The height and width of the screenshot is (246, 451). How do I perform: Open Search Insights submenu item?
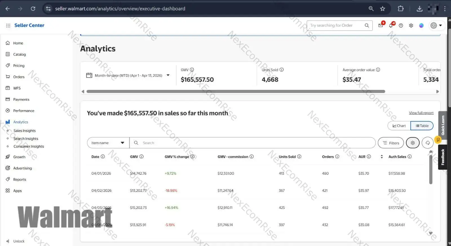click(x=26, y=138)
